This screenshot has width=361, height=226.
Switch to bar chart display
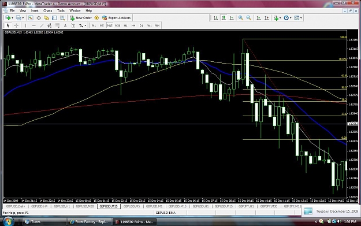pyautogui.click(x=215, y=18)
